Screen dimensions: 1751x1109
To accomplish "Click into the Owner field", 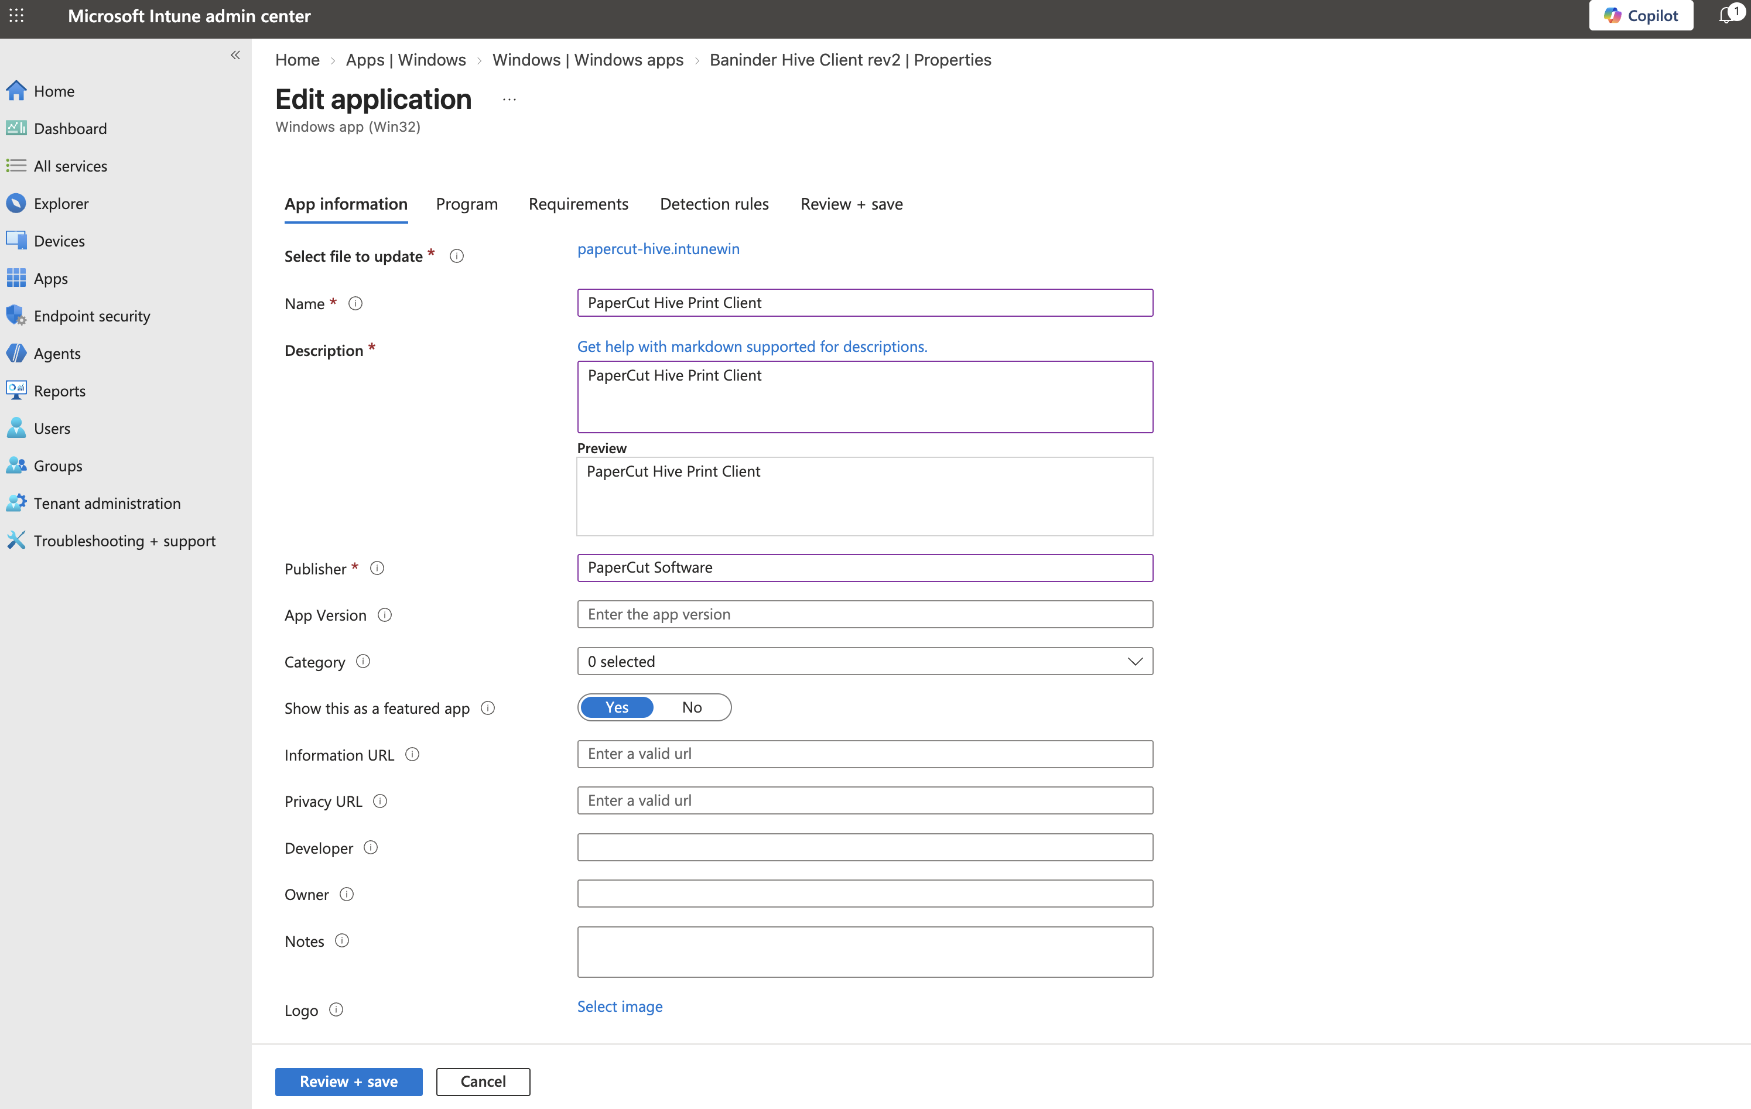I will pos(864,894).
